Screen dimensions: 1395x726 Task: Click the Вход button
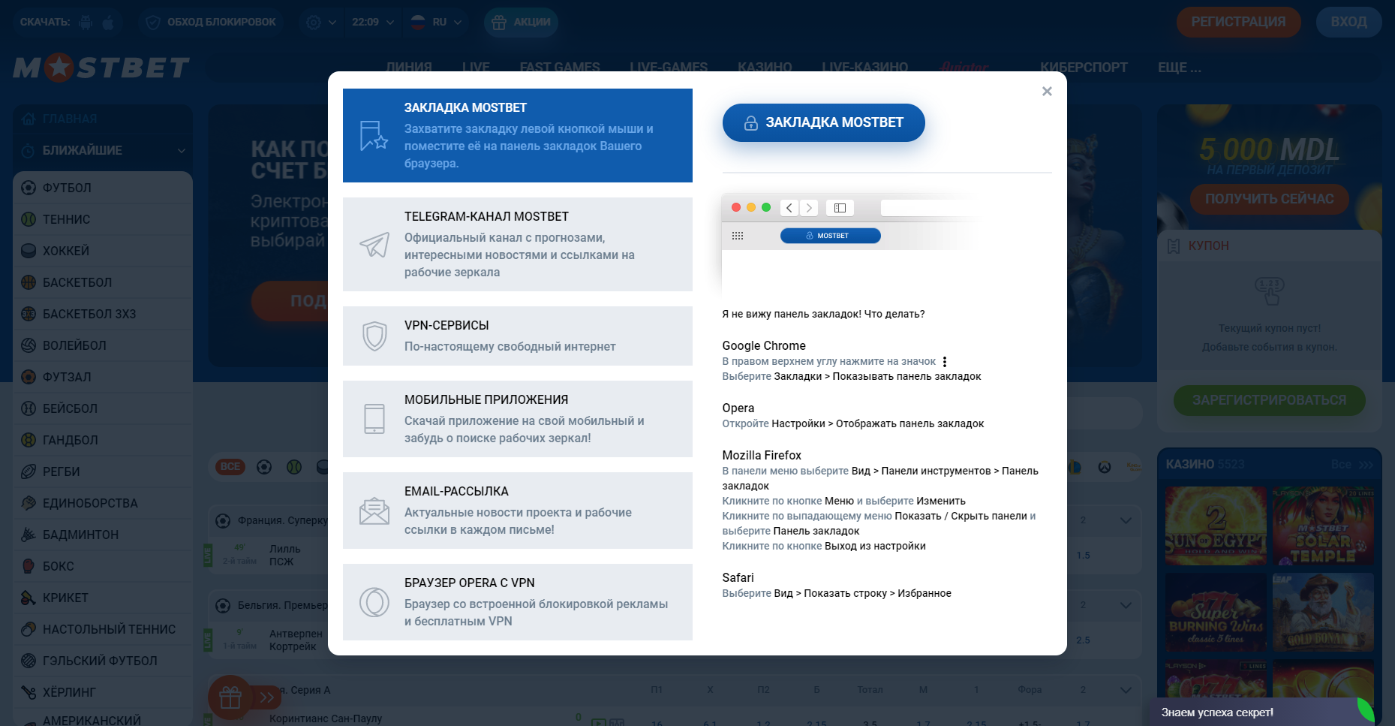1348,22
